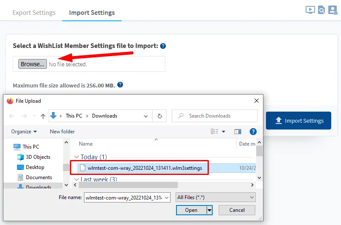Collapse the Last week (3) group
Screen dimensions: 341x225
click(76, 179)
